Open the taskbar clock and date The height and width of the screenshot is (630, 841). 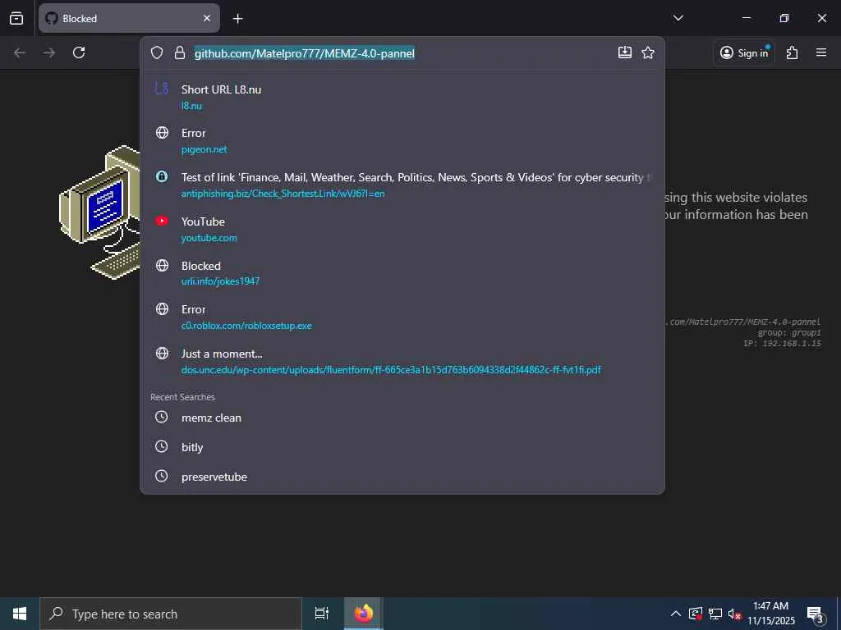tap(770, 614)
